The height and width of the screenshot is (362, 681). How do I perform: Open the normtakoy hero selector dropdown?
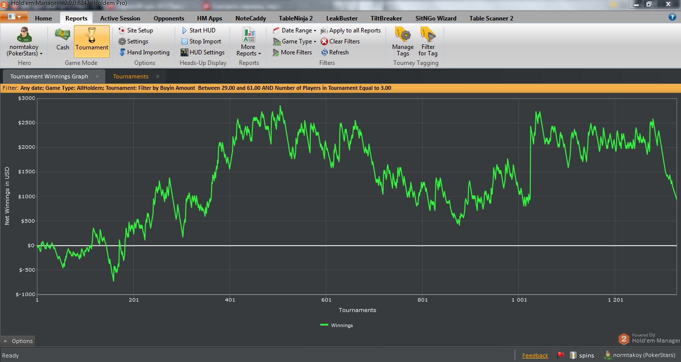tap(24, 42)
